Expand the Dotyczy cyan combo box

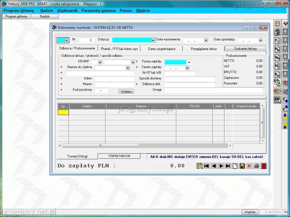click(x=153, y=40)
